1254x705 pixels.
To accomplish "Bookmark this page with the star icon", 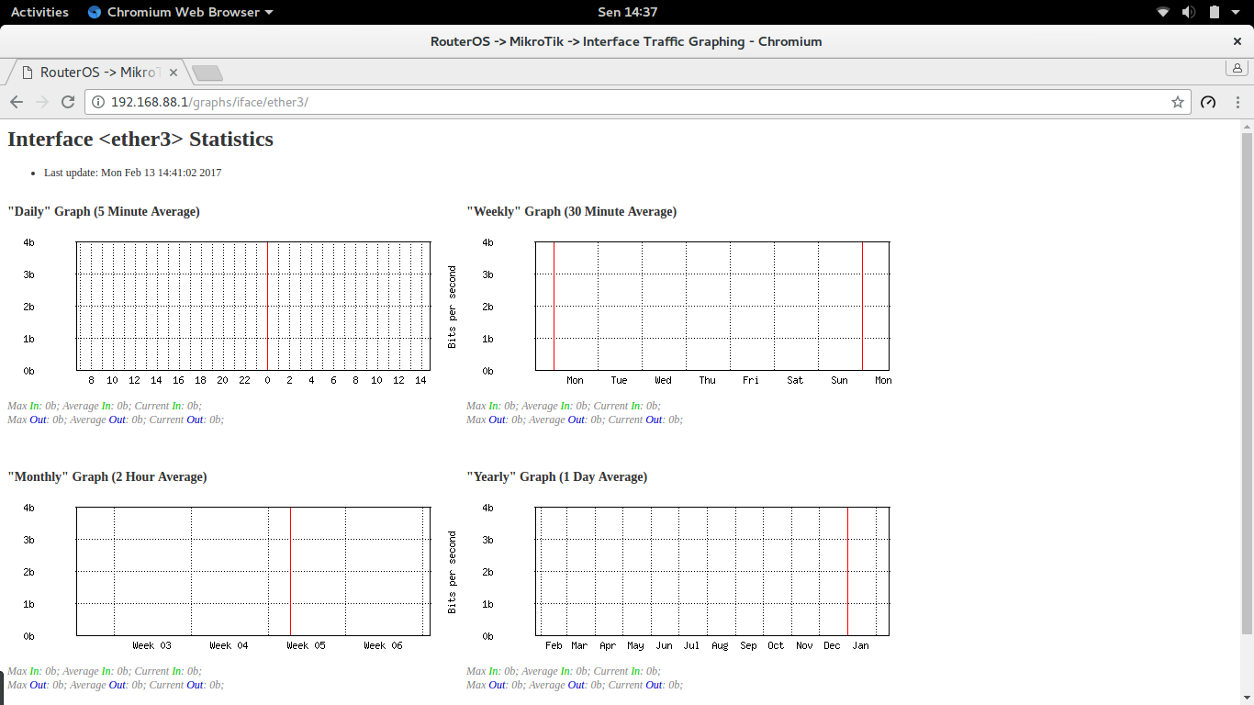I will pyautogui.click(x=1178, y=102).
